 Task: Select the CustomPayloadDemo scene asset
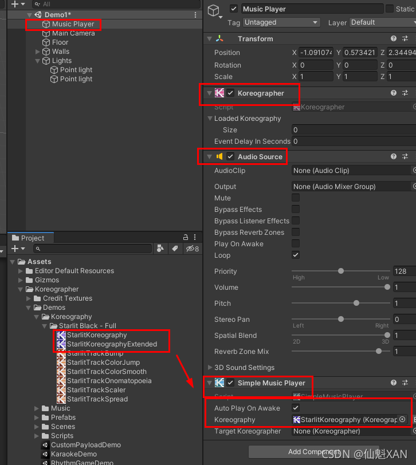[x=81, y=445]
